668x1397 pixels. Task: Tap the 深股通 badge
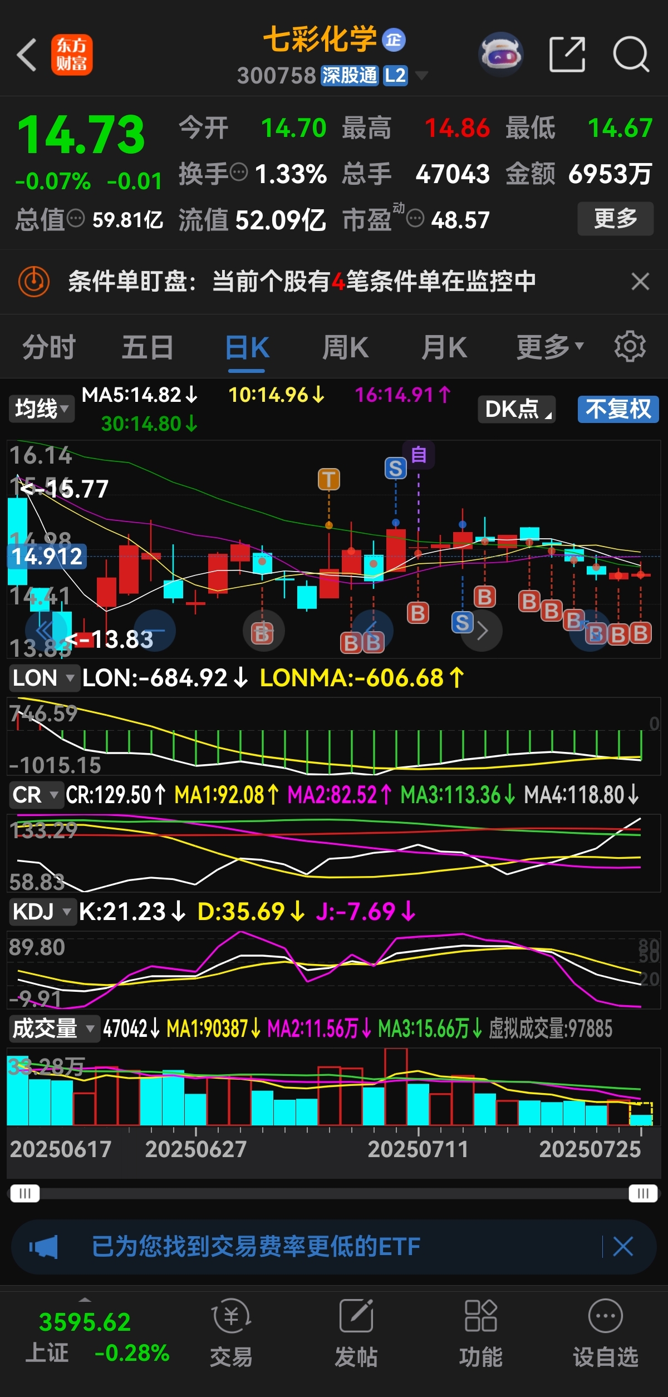tap(350, 76)
